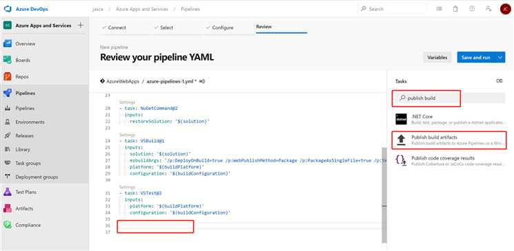Open the help question mark icon
Image resolution: width=514 pixels, height=251 pixels.
click(472, 9)
